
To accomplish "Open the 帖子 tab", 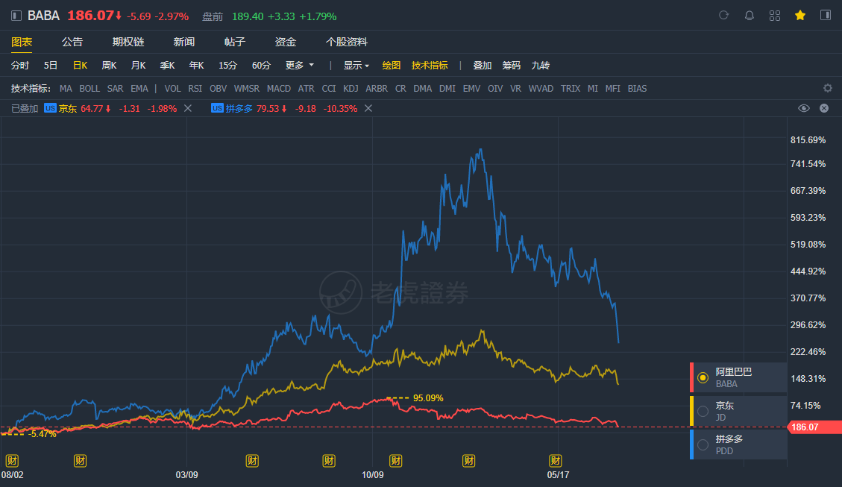I will [x=235, y=42].
